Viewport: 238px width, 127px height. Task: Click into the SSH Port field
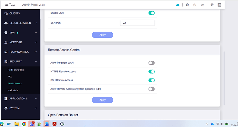(137, 23)
